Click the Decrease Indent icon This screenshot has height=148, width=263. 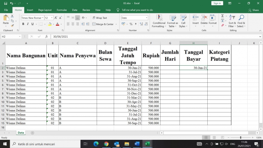click(83, 24)
